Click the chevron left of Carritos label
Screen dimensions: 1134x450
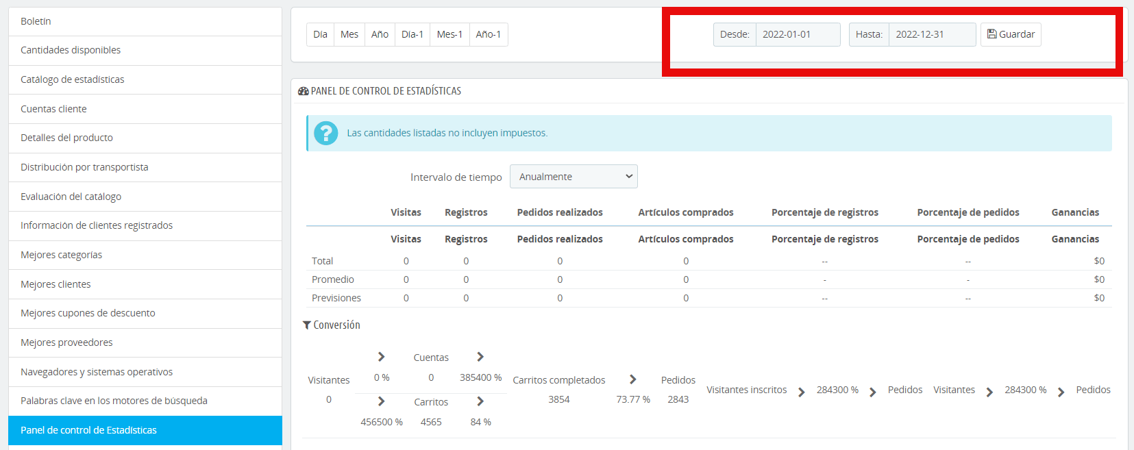(x=382, y=401)
